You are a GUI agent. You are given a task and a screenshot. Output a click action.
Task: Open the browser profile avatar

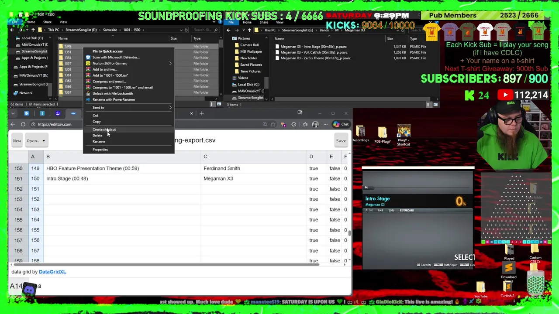click(x=315, y=124)
